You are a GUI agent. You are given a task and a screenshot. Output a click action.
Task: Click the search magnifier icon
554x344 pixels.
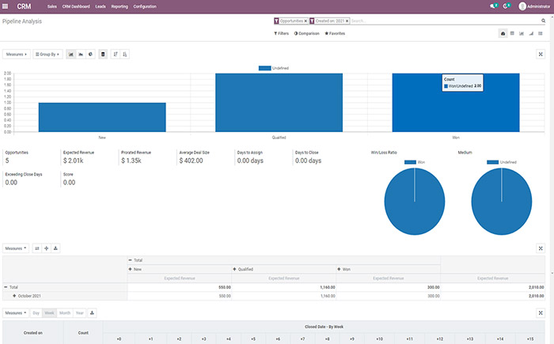tap(544, 21)
